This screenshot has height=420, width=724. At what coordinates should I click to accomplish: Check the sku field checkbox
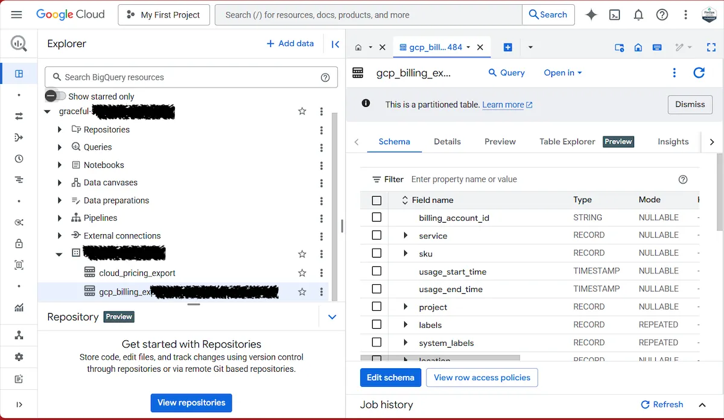tap(376, 253)
